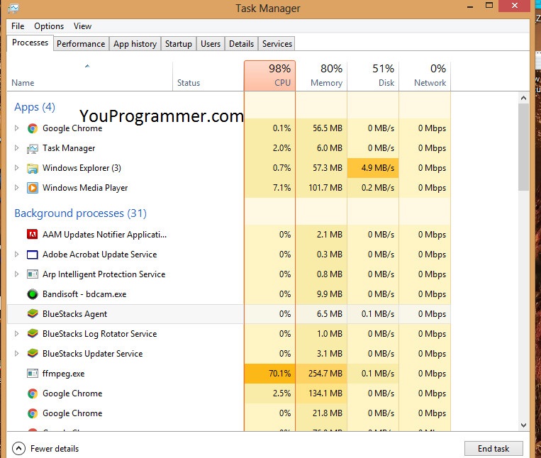Select the ffmpeg.exe process name

64,374
